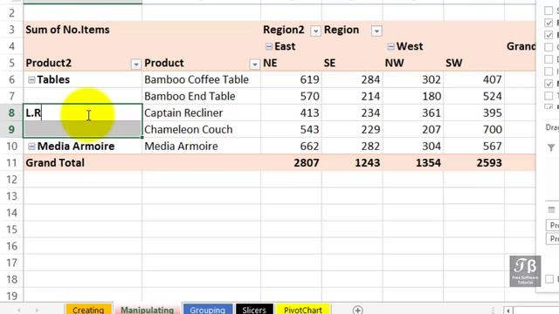Select the cell with value 413

click(x=291, y=113)
